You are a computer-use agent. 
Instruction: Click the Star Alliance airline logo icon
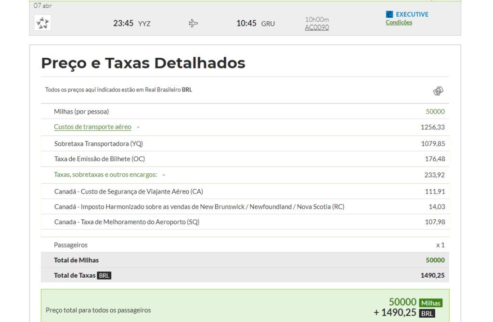pyautogui.click(x=42, y=23)
